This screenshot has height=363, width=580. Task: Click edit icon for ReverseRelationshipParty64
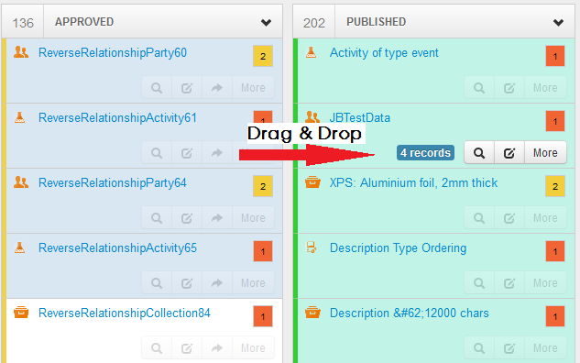click(187, 218)
